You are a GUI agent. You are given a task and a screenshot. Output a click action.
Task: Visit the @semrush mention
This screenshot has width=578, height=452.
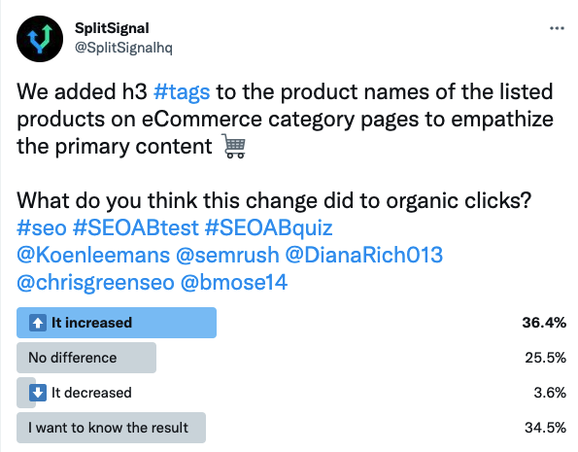click(227, 255)
